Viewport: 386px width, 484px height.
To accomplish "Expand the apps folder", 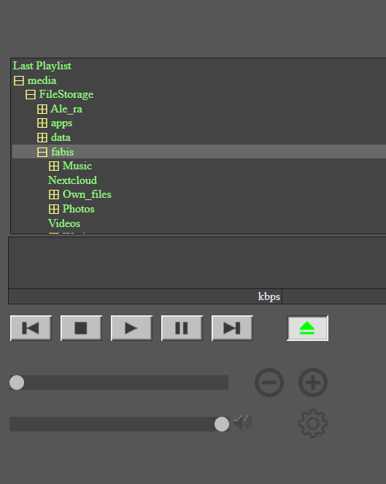I will click(42, 123).
